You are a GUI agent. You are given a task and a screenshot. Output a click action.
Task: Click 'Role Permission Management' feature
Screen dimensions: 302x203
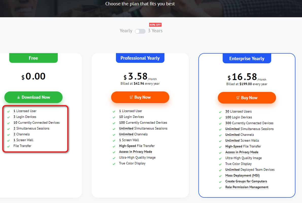point(247,187)
